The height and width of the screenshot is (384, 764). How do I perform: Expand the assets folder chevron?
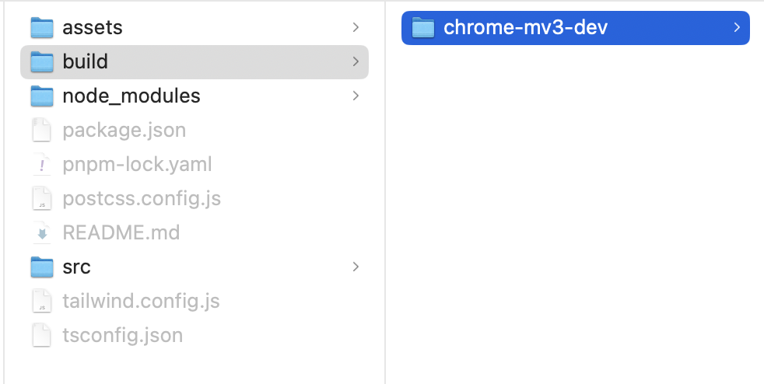click(356, 28)
